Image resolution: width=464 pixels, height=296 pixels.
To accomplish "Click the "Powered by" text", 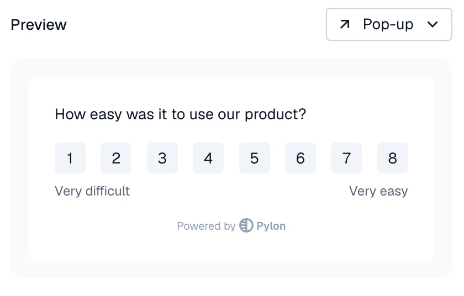I will [206, 226].
